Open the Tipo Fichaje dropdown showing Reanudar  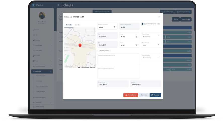151,36
